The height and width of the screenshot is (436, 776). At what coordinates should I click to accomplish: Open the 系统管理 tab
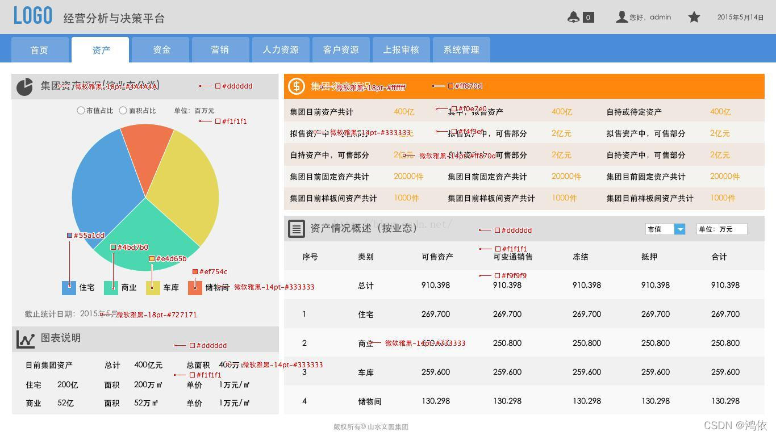coord(461,50)
